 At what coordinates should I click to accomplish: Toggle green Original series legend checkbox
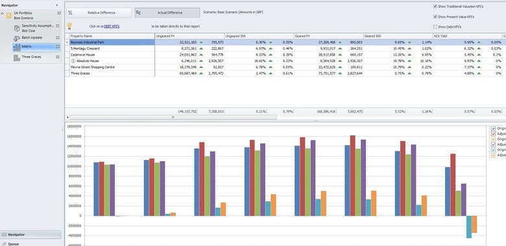click(493, 139)
